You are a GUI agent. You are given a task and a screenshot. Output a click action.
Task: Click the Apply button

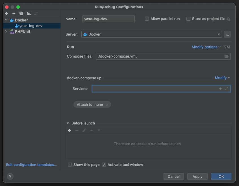[197, 176]
